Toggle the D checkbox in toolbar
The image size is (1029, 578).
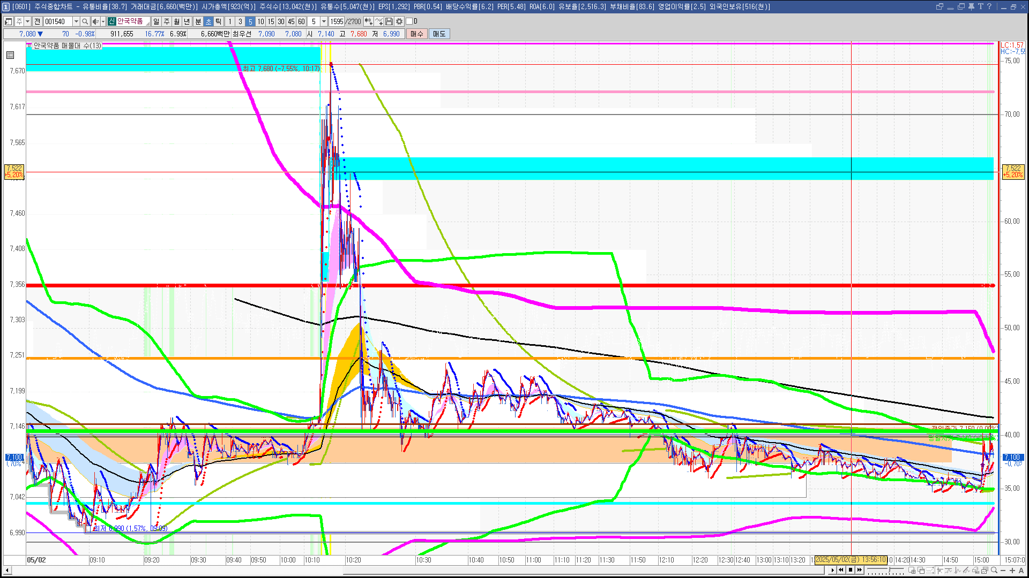(x=409, y=21)
